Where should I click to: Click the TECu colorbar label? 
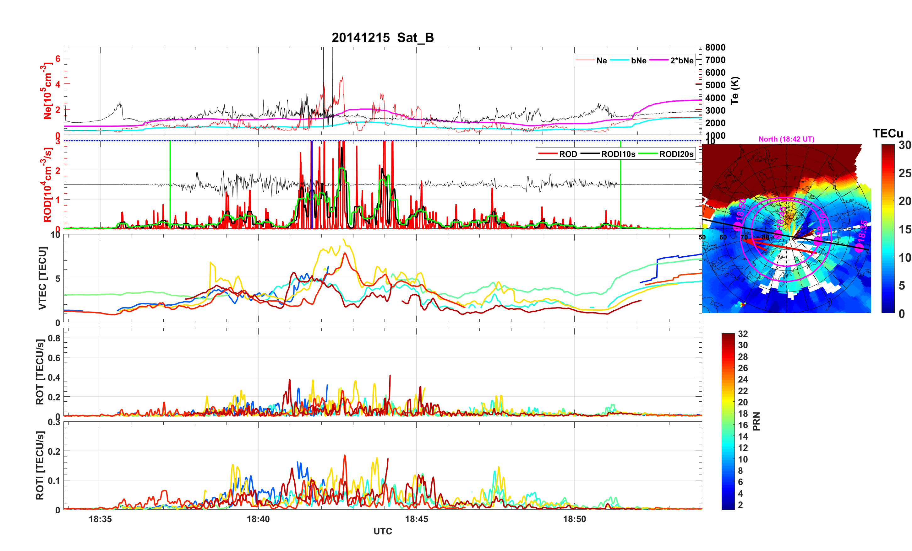click(887, 133)
